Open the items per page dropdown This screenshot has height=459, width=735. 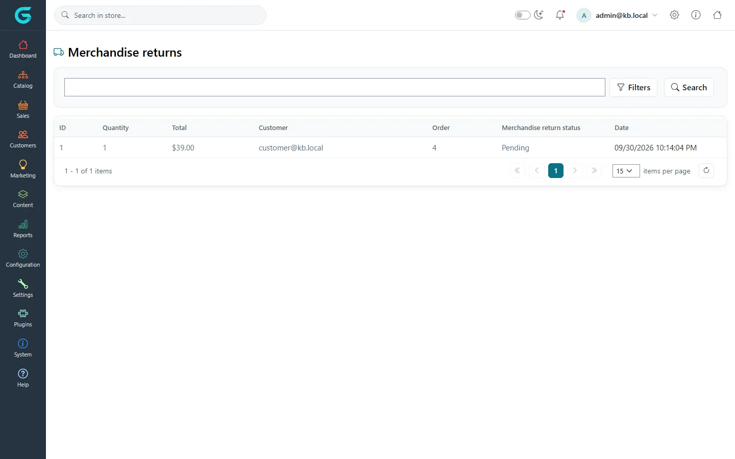point(626,171)
